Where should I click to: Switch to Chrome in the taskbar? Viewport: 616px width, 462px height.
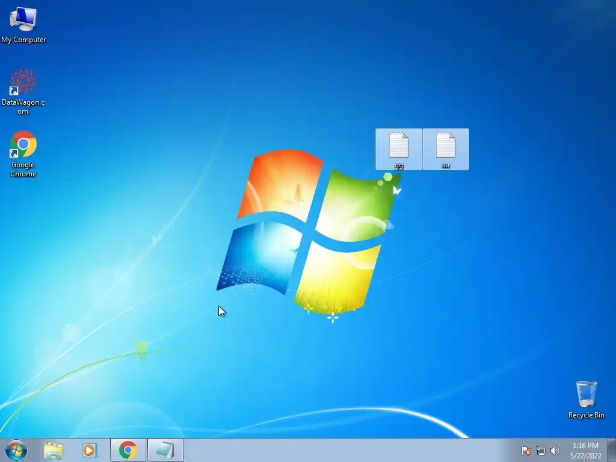128,450
